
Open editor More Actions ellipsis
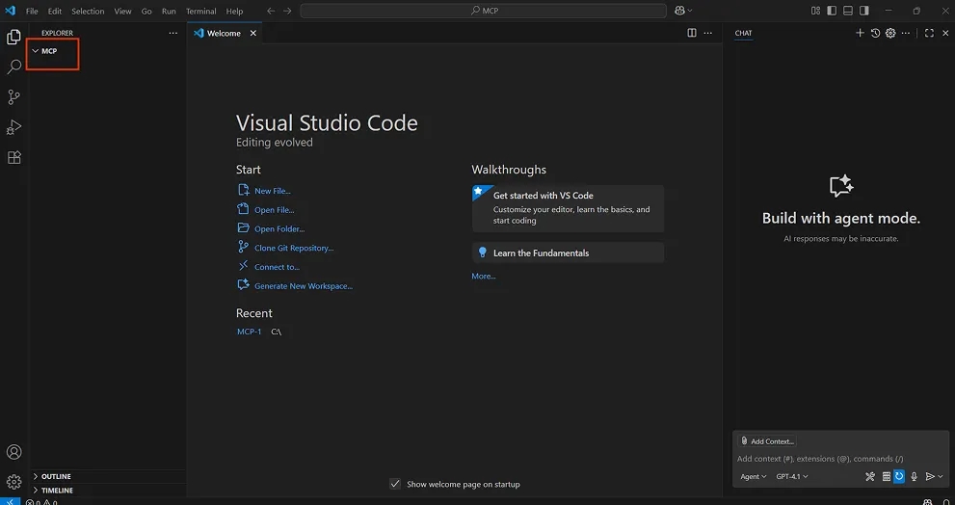pyautogui.click(x=707, y=33)
